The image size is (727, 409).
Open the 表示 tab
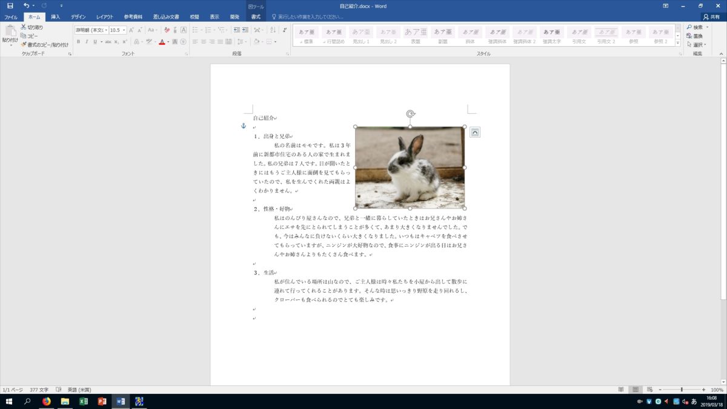click(x=214, y=17)
